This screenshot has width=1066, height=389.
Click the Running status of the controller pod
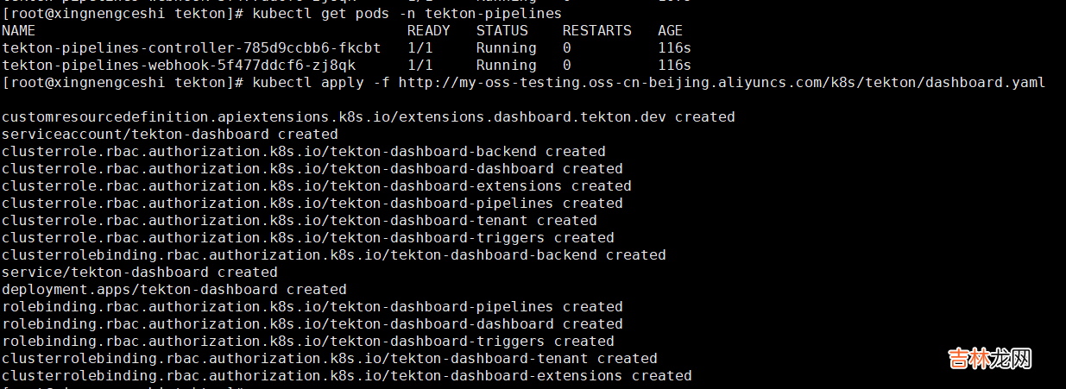pyautogui.click(x=506, y=48)
